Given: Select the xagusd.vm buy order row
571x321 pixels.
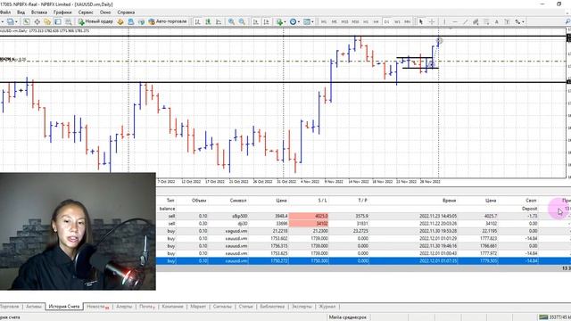Looking at the screenshot, I should click(363, 231).
